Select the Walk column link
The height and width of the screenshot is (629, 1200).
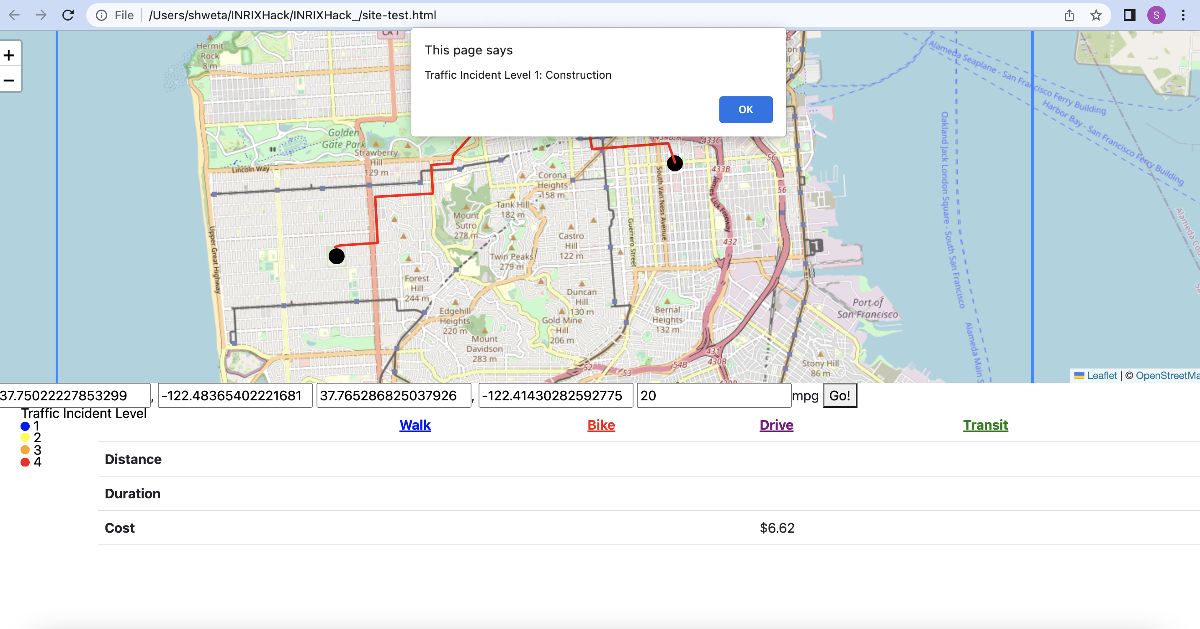(x=415, y=425)
